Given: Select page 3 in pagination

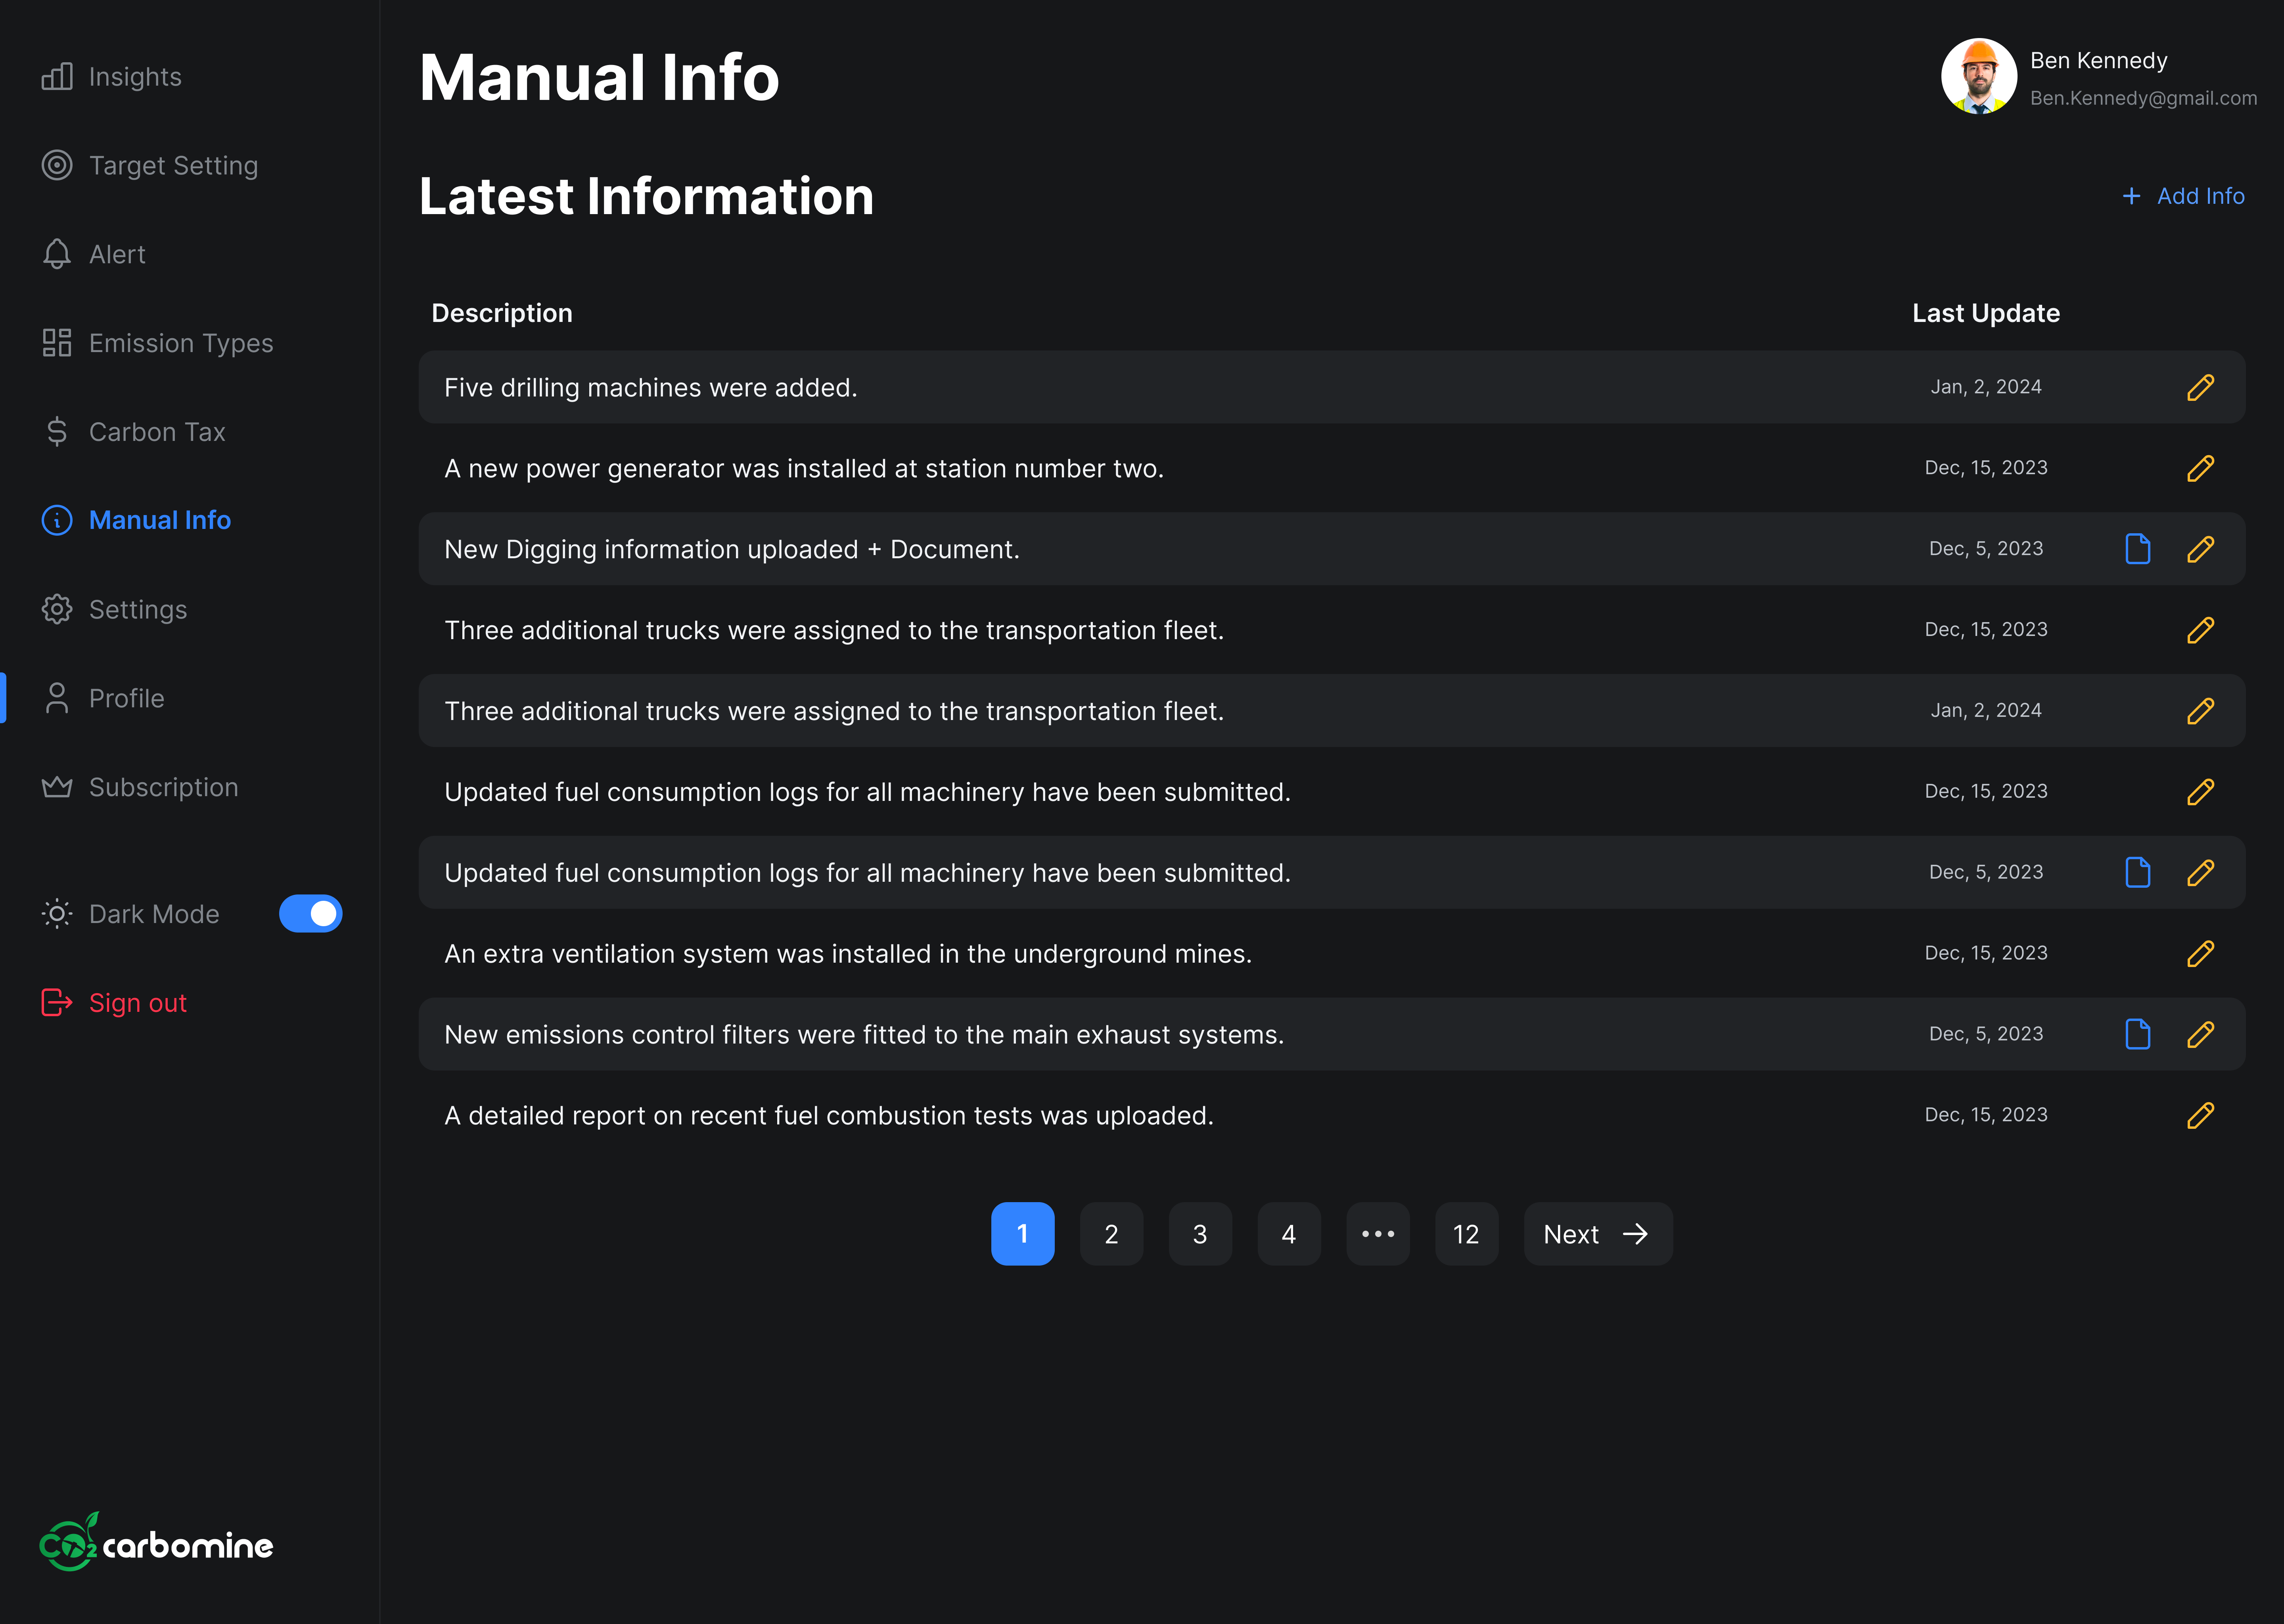Looking at the screenshot, I should (1199, 1234).
